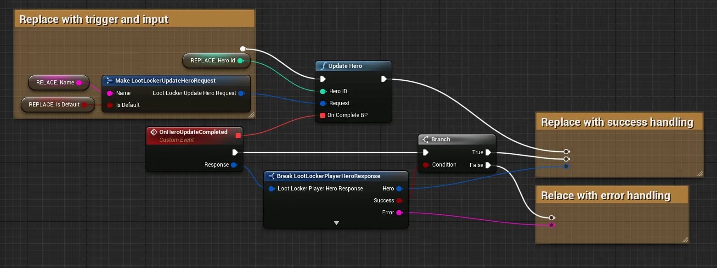Click the Branch False output pin
The height and width of the screenshot is (268, 717).
[x=488, y=165]
